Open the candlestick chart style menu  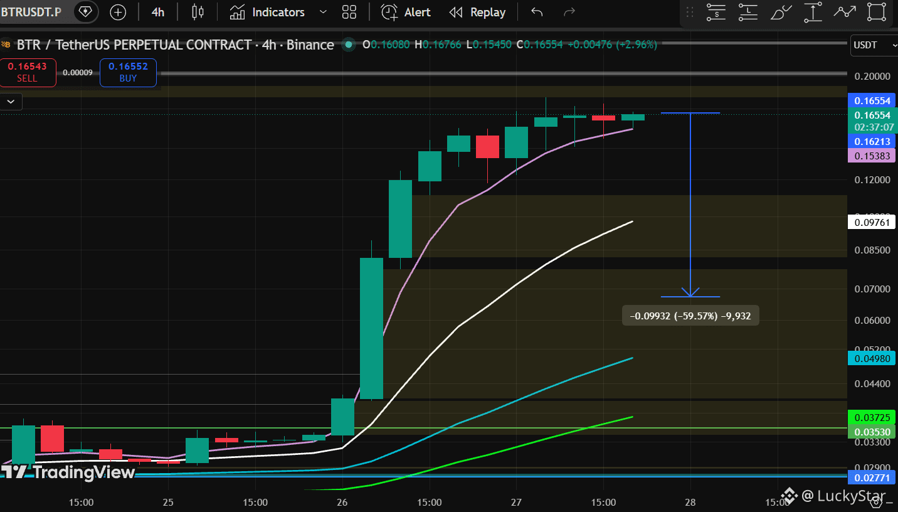click(198, 12)
